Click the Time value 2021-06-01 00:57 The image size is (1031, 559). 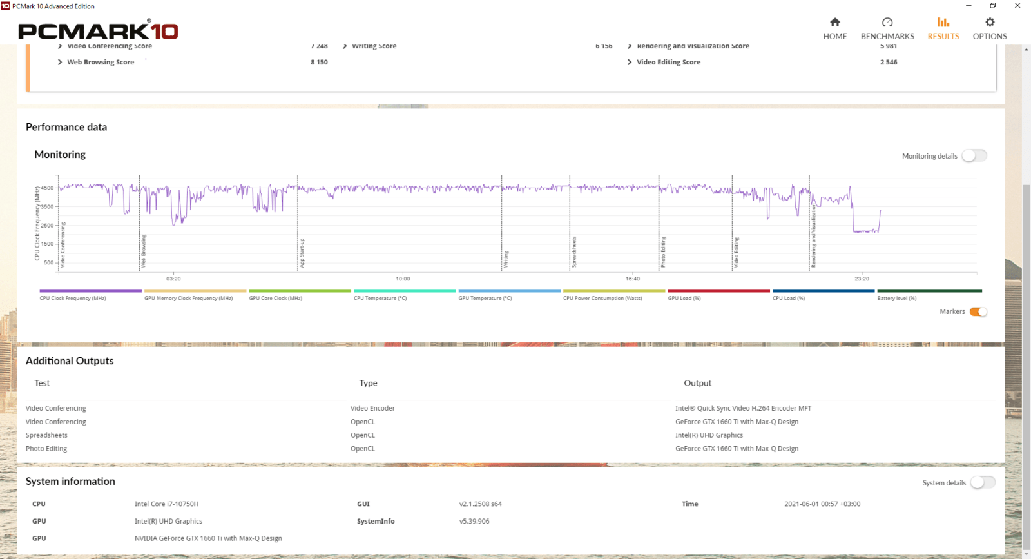(822, 504)
